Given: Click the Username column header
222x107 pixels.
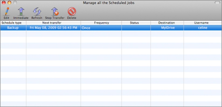Looking at the screenshot, I should click(203, 23).
